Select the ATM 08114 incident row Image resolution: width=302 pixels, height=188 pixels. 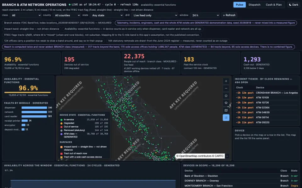(267, 118)
